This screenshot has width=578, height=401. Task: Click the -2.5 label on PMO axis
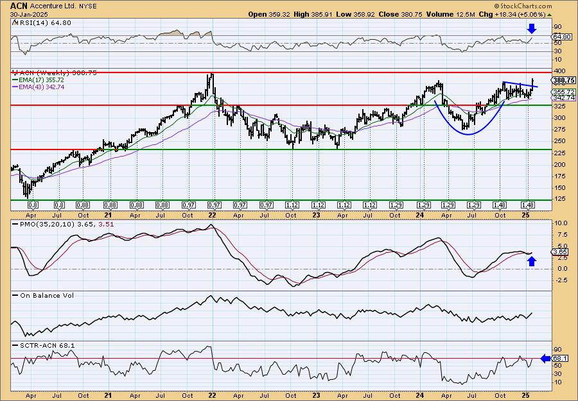pyautogui.click(x=560, y=280)
